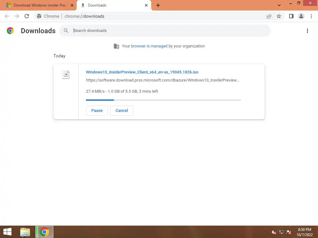
Task: Open the Downloads page three-dot actions menu
Action: 307,31
